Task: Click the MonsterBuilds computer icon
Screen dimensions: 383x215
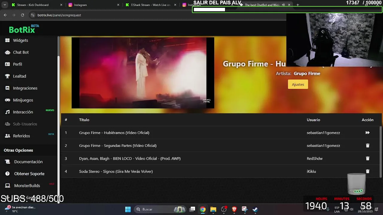Action: click(x=7, y=186)
